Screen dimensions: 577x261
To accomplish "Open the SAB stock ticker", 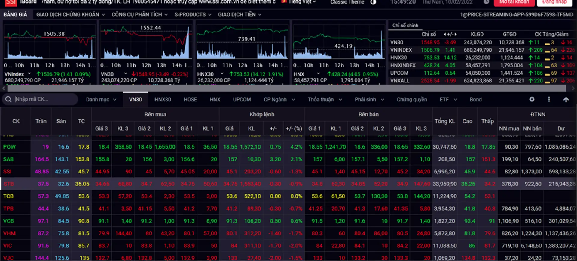I will tap(8, 159).
